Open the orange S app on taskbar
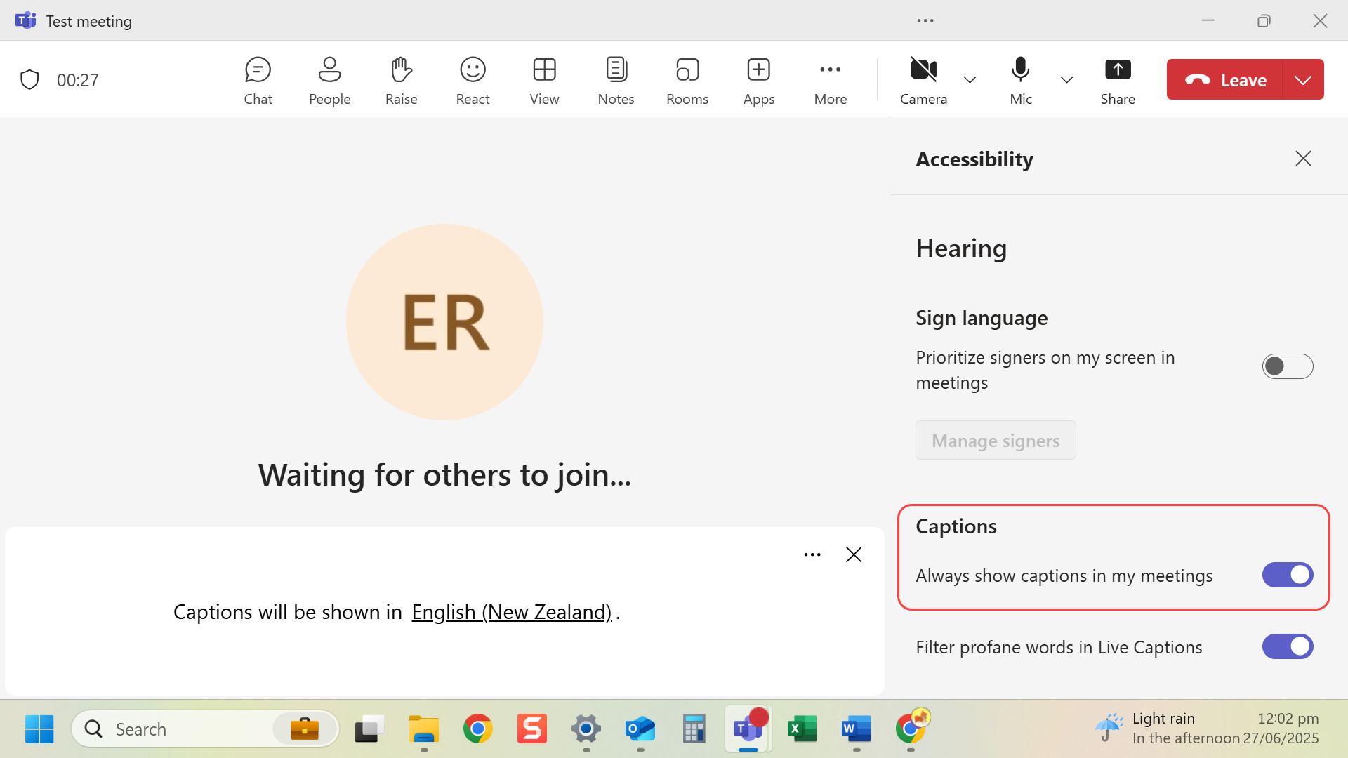The image size is (1348, 758). click(532, 729)
